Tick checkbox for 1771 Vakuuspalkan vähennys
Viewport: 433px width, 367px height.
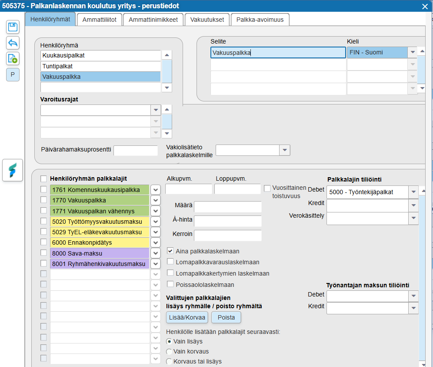[43, 210]
